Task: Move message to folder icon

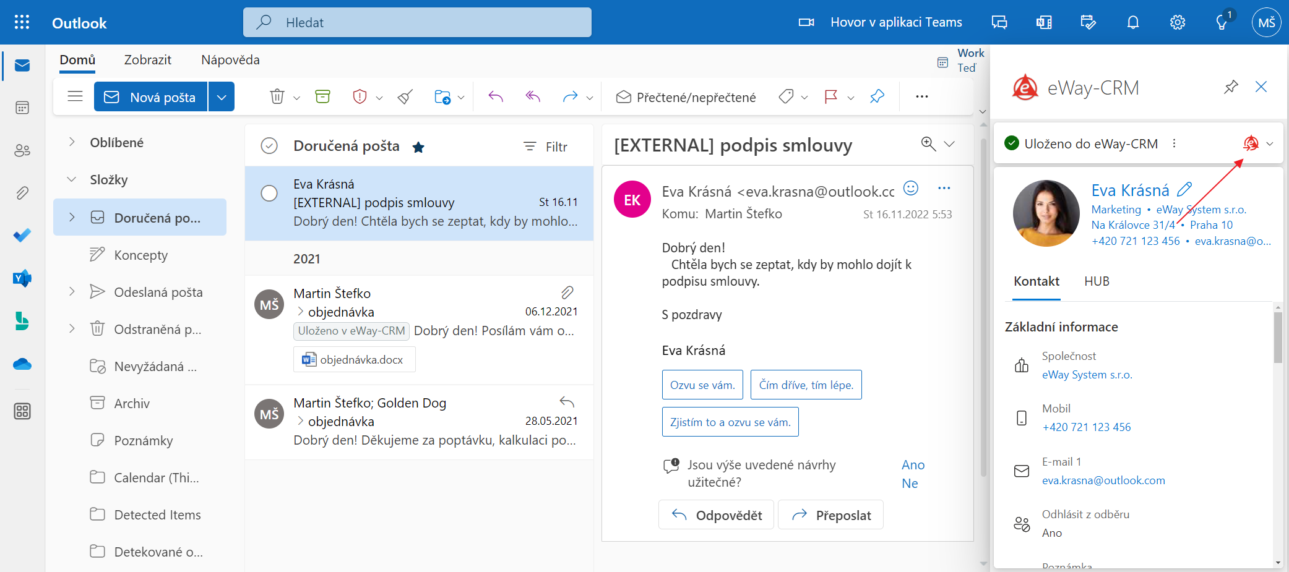Action: (x=442, y=96)
